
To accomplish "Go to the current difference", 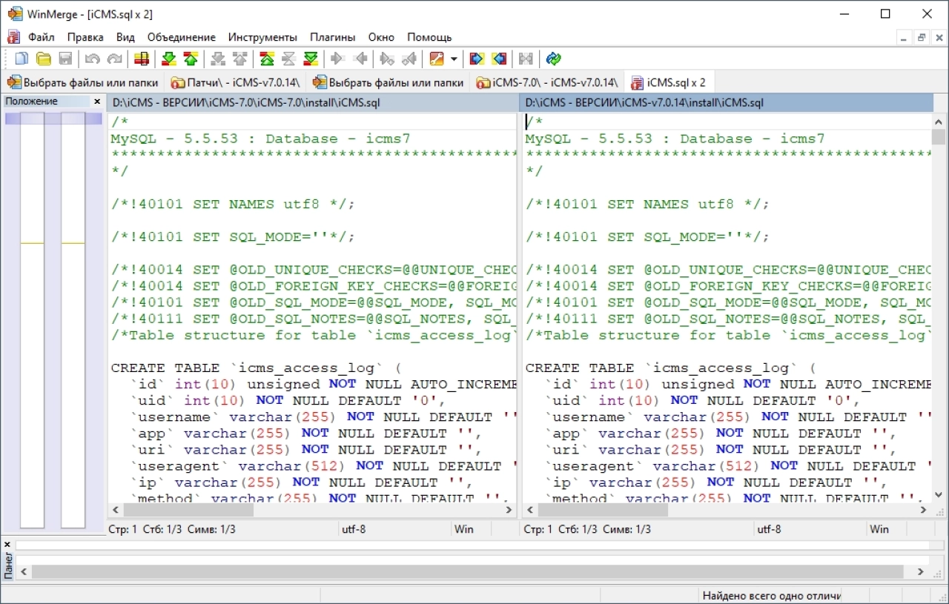I will coord(288,59).
